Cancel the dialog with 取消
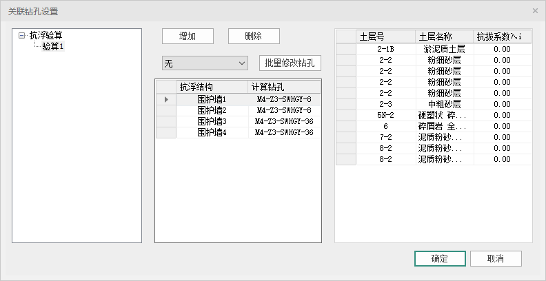 point(494,259)
